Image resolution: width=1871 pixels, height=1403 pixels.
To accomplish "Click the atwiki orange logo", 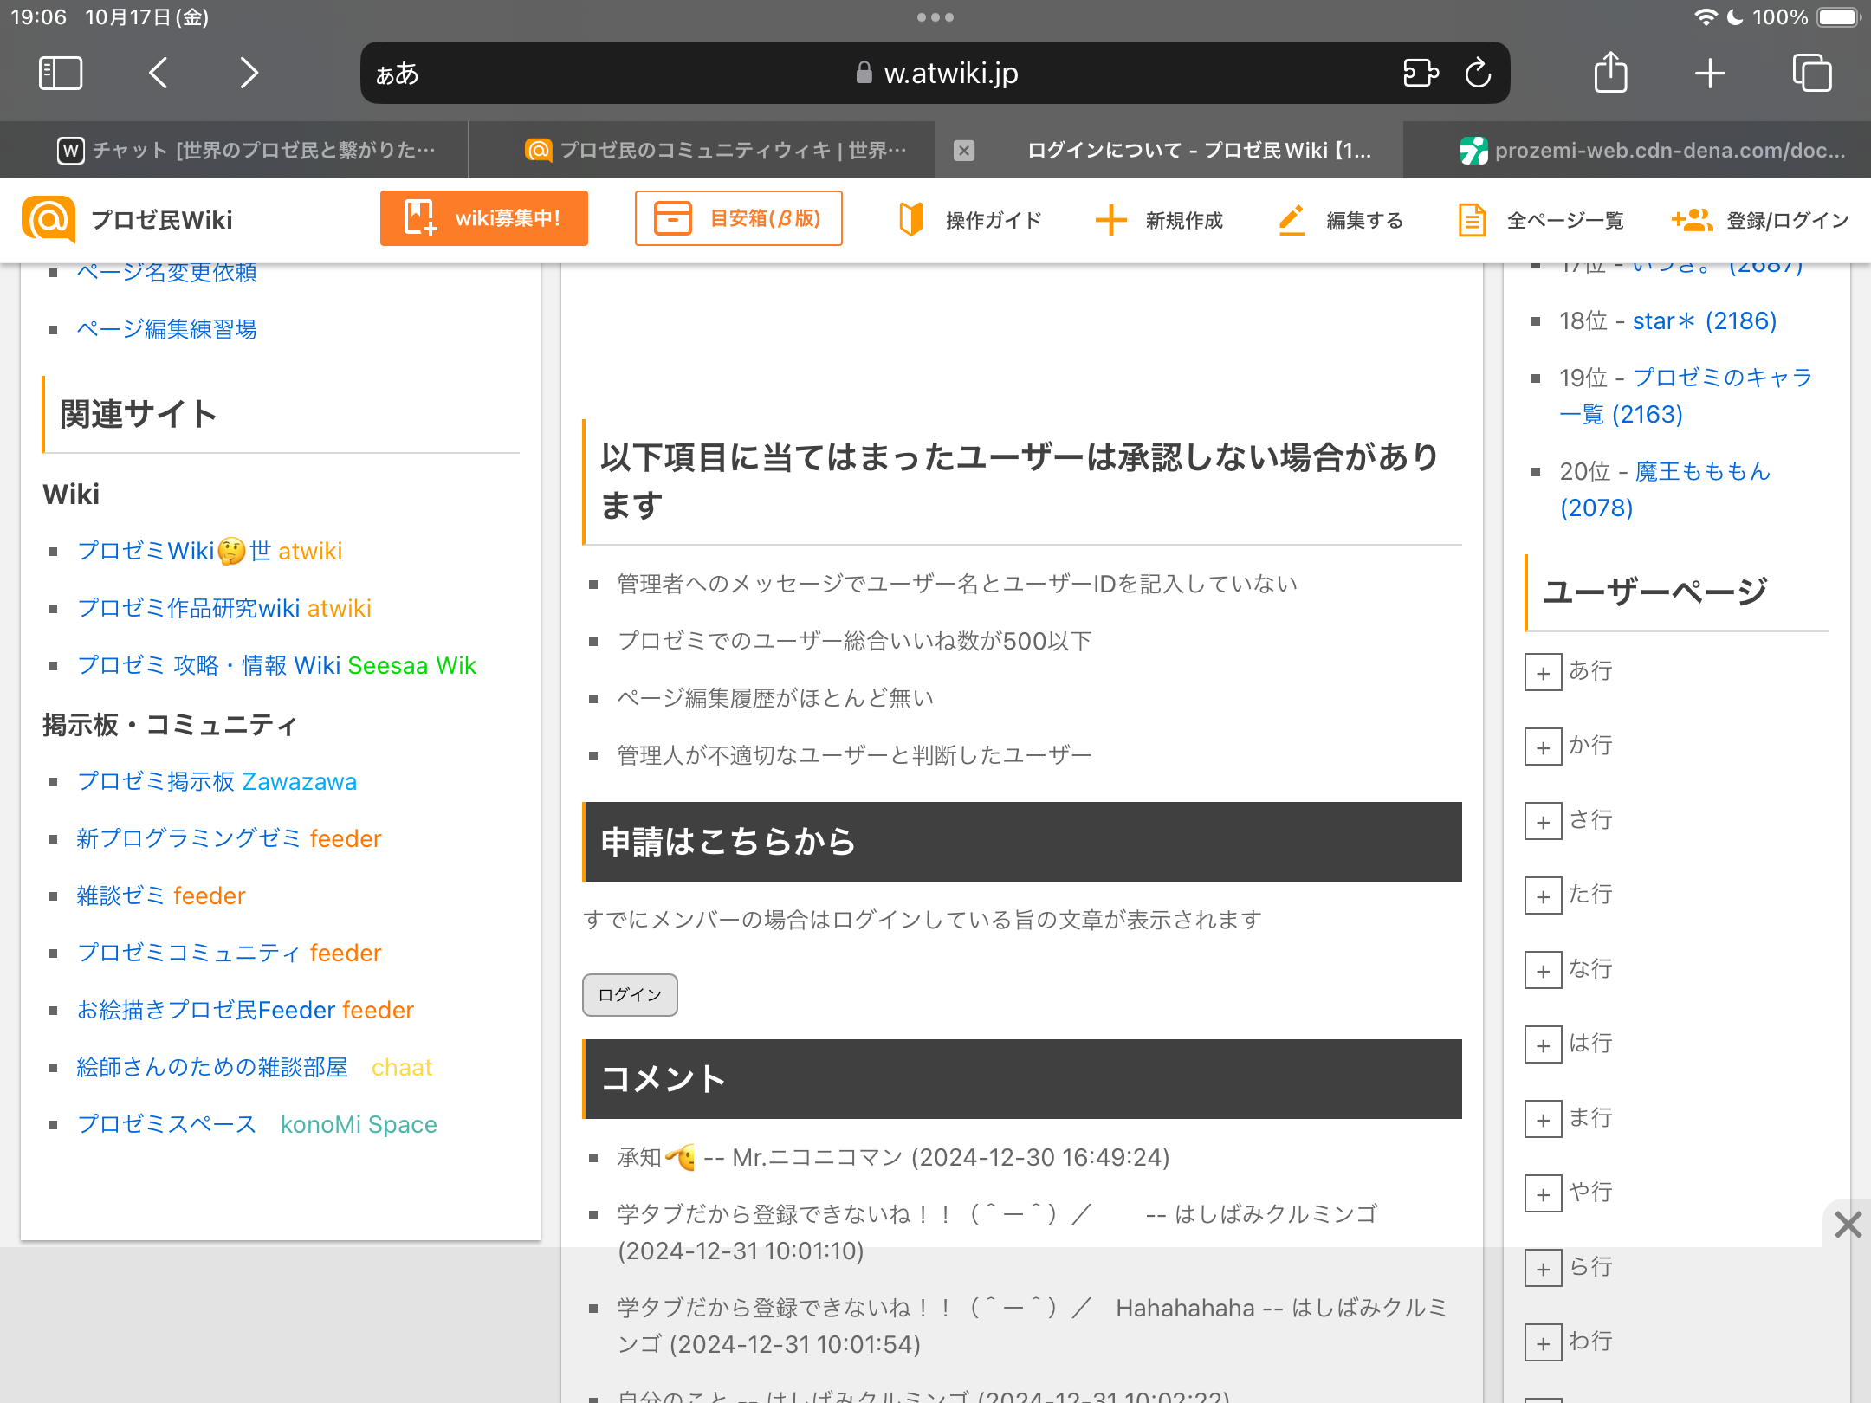I will pos(49,219).
